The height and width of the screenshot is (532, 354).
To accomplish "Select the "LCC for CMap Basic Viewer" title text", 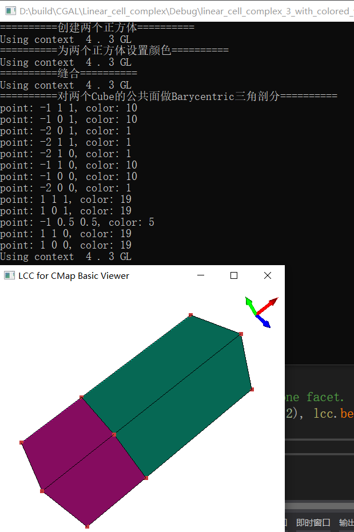I will tap(74, 276).
